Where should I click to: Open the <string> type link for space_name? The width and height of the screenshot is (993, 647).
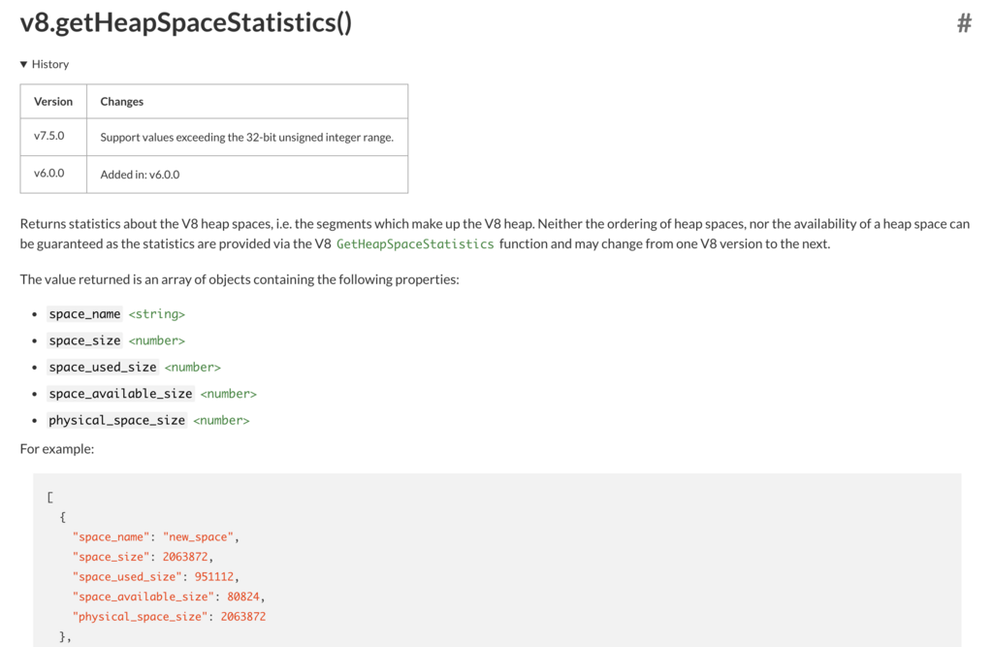[x=156, y=314]
